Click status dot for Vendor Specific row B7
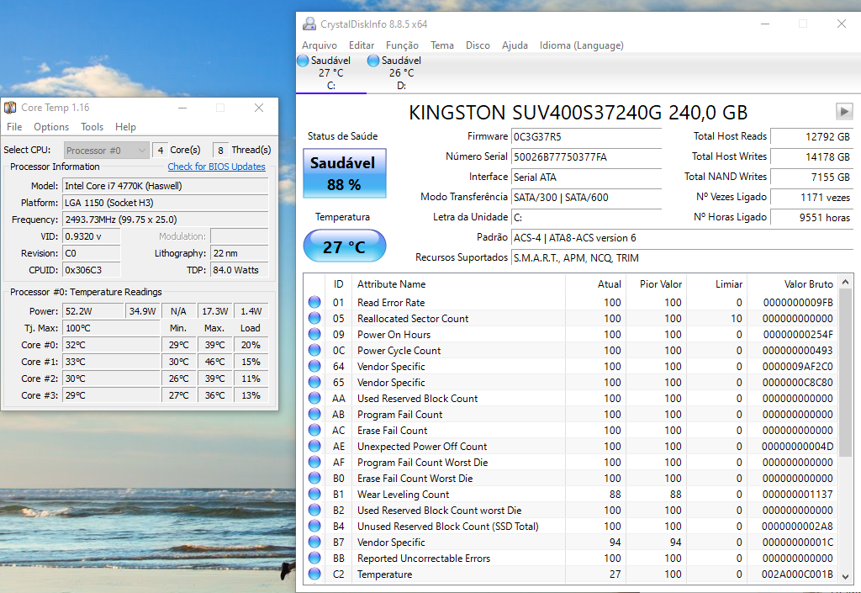The image size is (861, 593). (x=314, y=542)
